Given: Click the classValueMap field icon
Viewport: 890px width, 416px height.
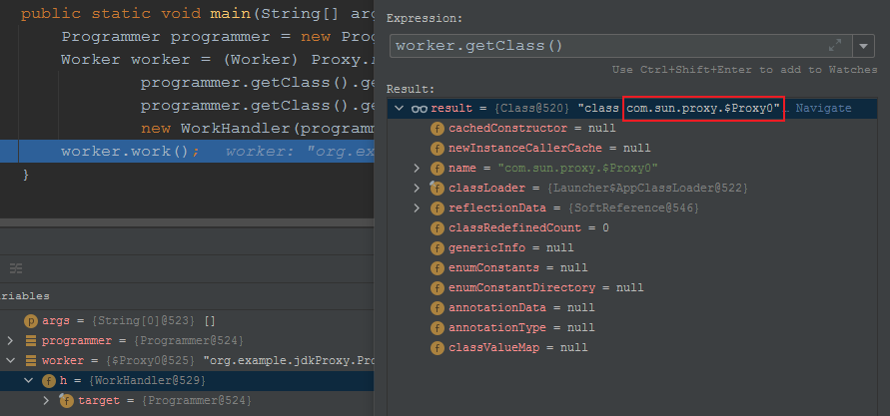Looking at the screenshot, I should click(438, 347).
